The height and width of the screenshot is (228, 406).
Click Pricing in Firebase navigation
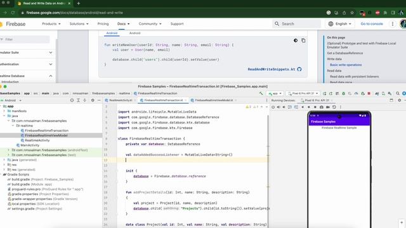coord(103,24)
